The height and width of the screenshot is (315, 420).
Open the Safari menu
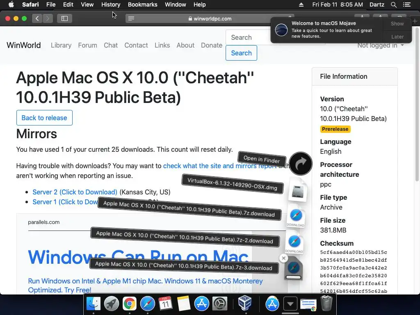(x=30, y=5)
